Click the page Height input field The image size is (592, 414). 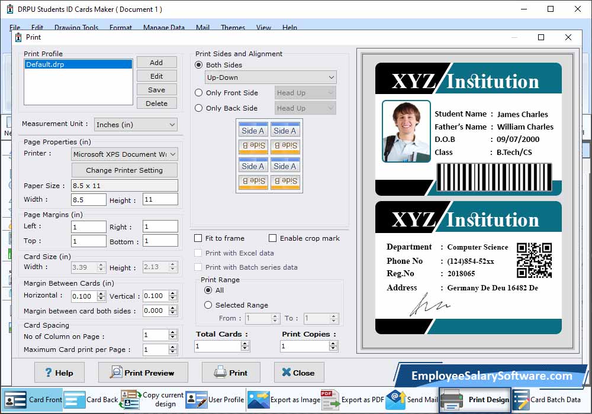pos(160,199)
